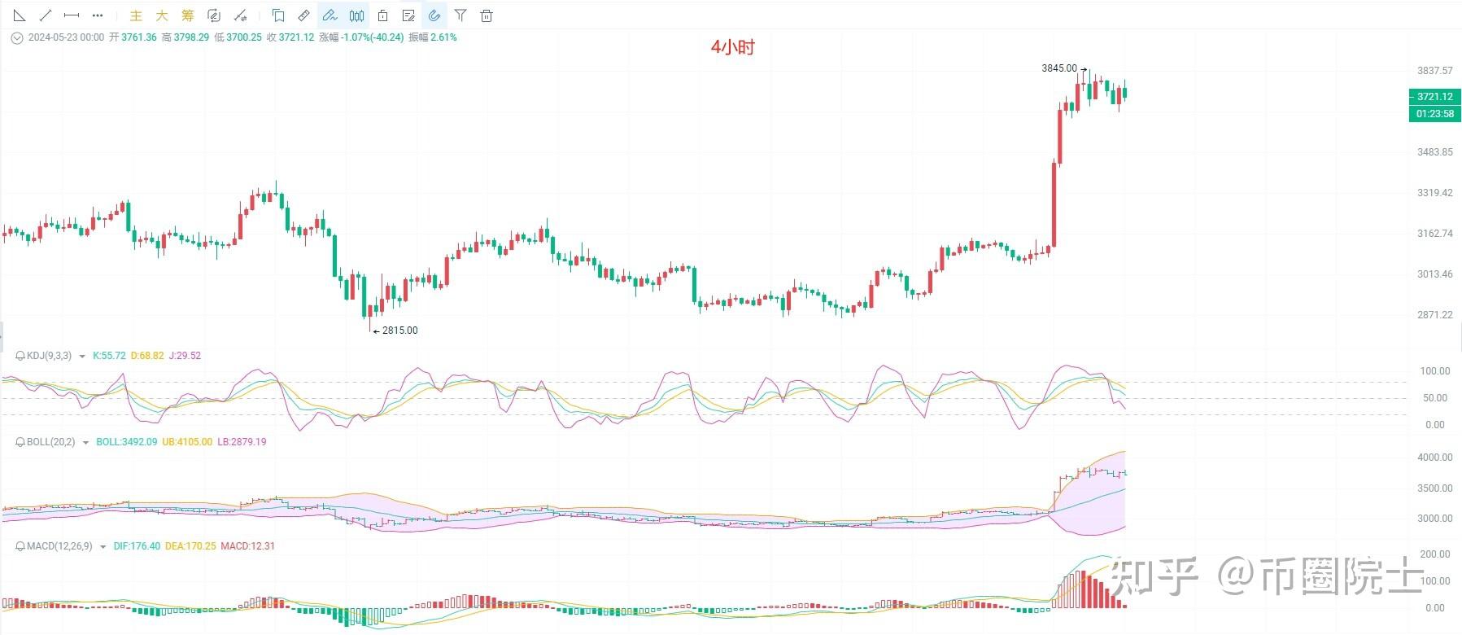Screen dimensions: 1462x635
Task: Click the countdown timer 01:23:58
Action: tap(1434, 114)
